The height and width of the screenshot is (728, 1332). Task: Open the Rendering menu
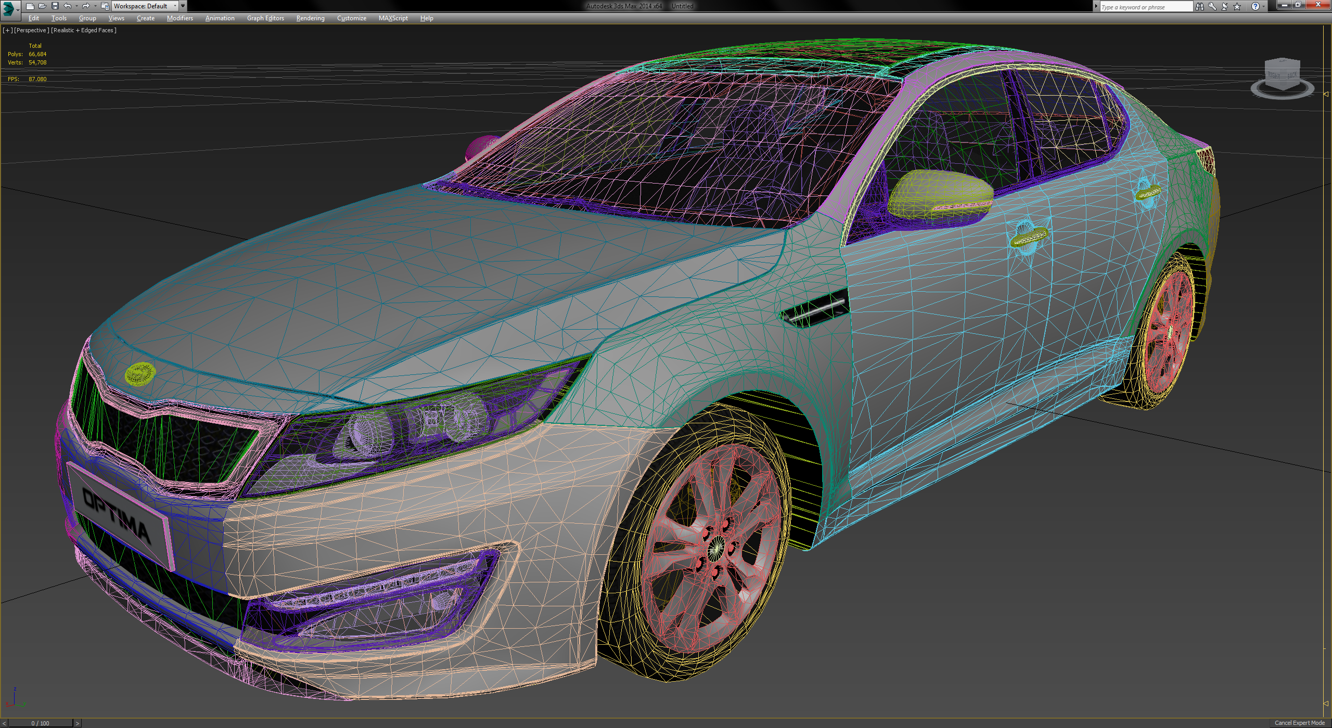[x=310, y=18]
